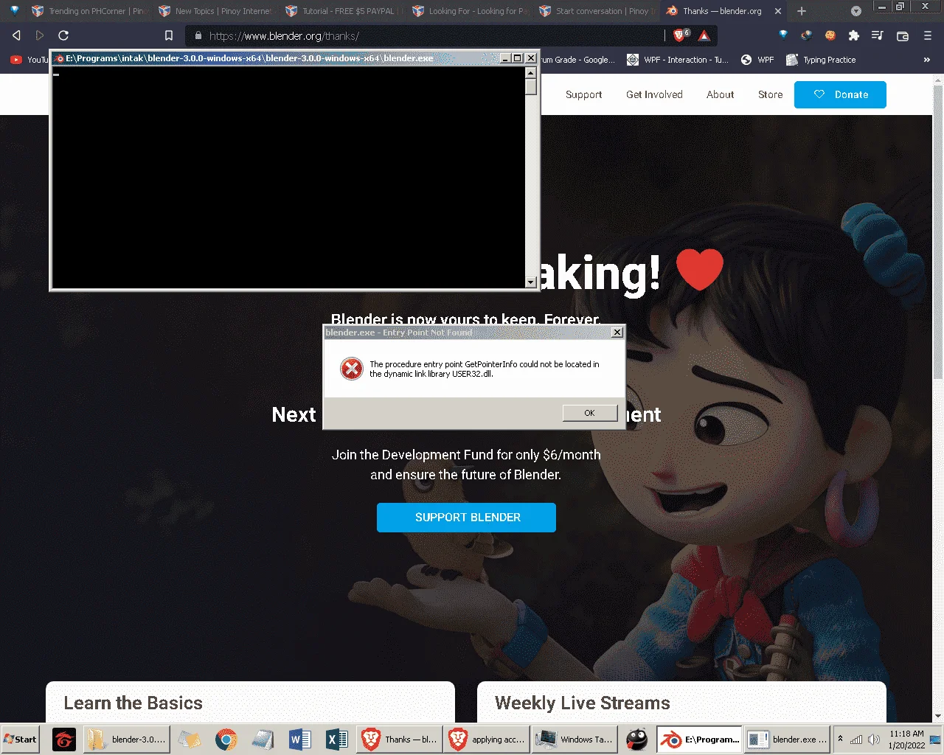
Task: Click the SUPPORT BLENDER button
Action: (466, 518)
